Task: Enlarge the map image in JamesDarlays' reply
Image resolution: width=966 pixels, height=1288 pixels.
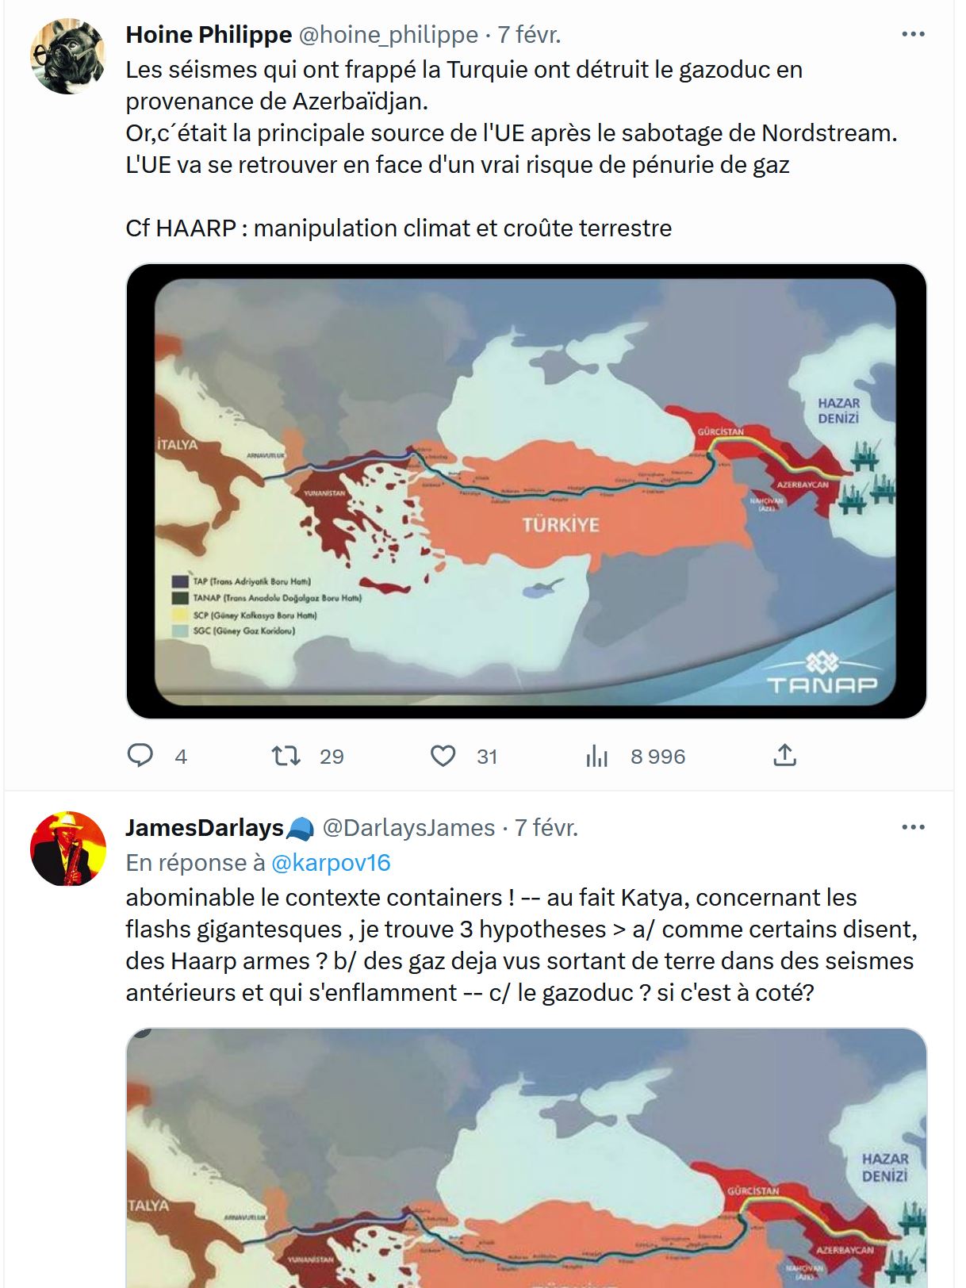Action: click(x=527, y=1158)
